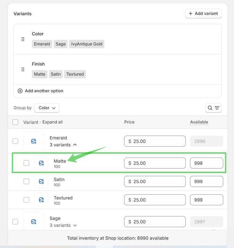Image resolution: width=234 pixels, height=248 pixels.
Task: Add image to Satin variant
Action: [x=41, y=181]
